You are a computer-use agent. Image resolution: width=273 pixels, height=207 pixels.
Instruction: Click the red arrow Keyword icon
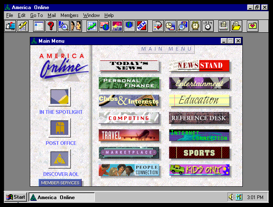[x=158, y=26]
